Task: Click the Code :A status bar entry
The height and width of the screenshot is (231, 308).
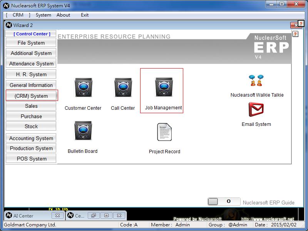Action: click(129, 224)
